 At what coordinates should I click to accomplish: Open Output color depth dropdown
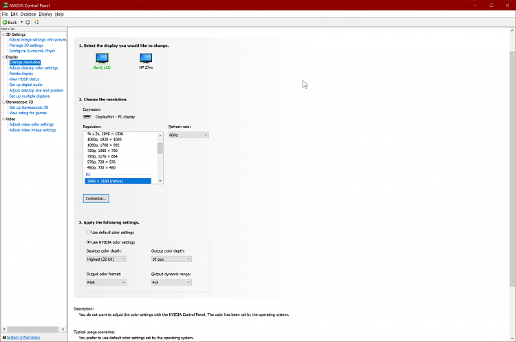pos(171,259)
